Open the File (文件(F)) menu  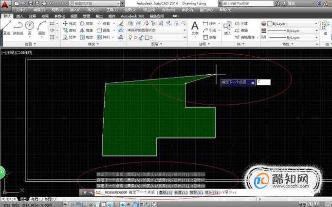pos(21,10)
